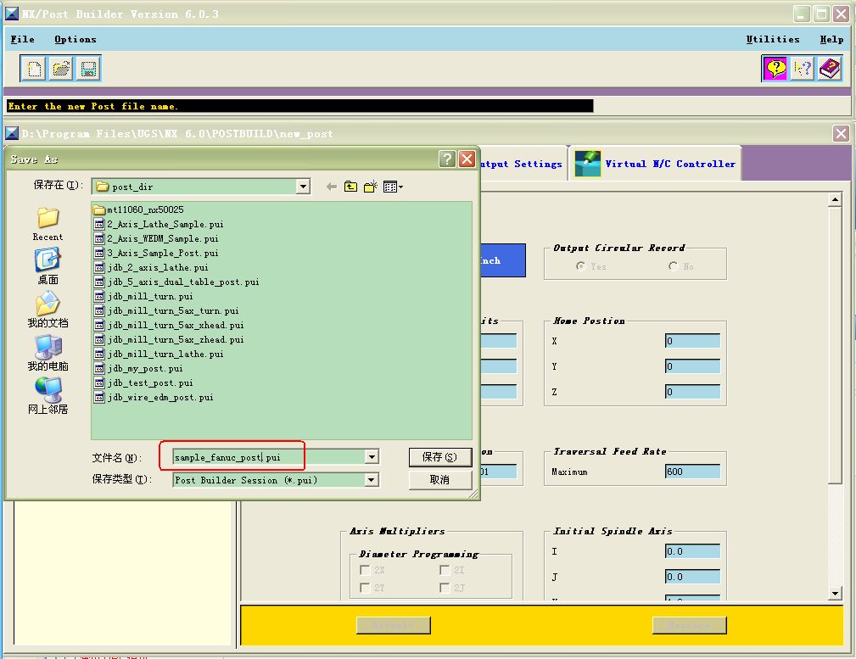Click the 取消 cancel button
Screen dimensions: 856x659
pyautogui.click(x=440, y=480)
